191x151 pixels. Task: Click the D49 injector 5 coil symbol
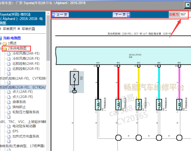coord(179,105)
